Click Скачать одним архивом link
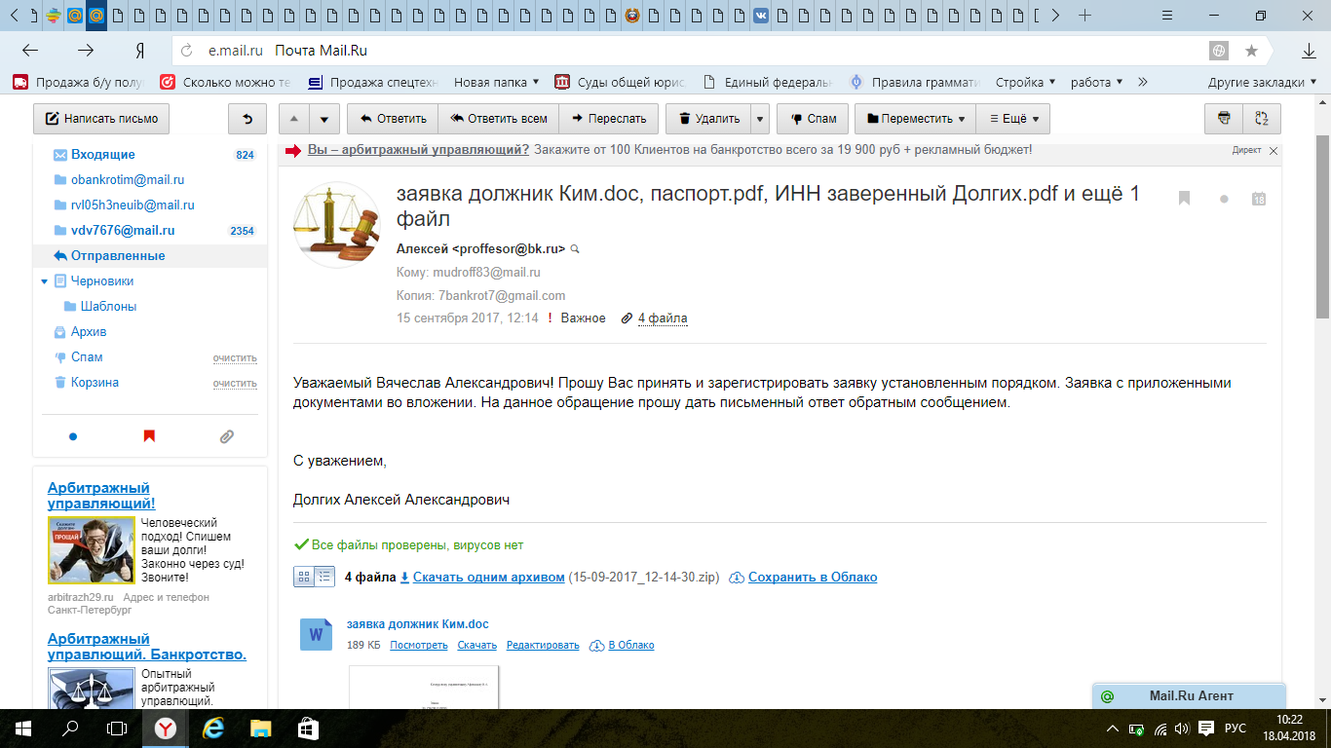 tap(488, 577)
